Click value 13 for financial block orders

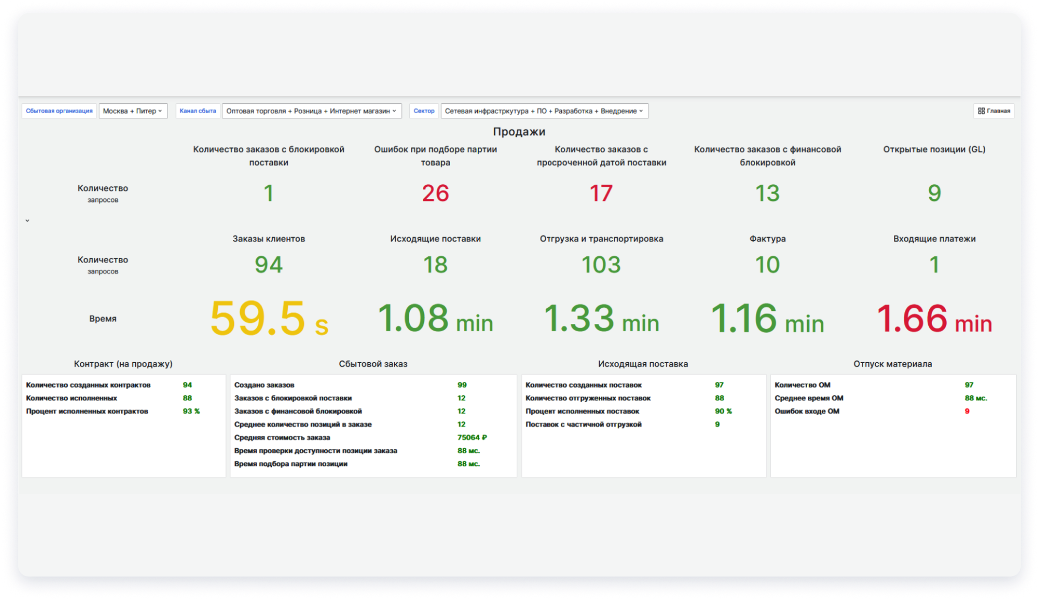[768, 193]
